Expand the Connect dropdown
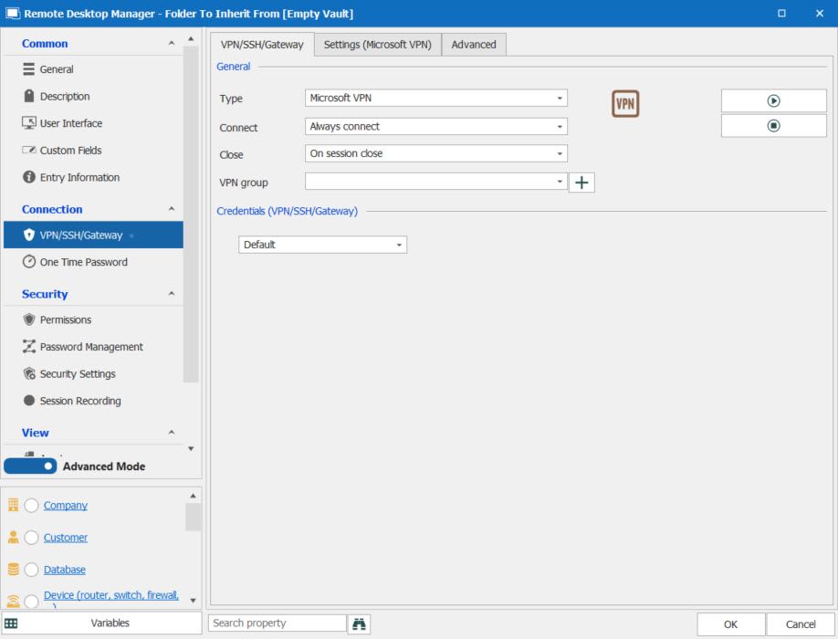Screen dimensions: 838x639 tap(435, 127)
